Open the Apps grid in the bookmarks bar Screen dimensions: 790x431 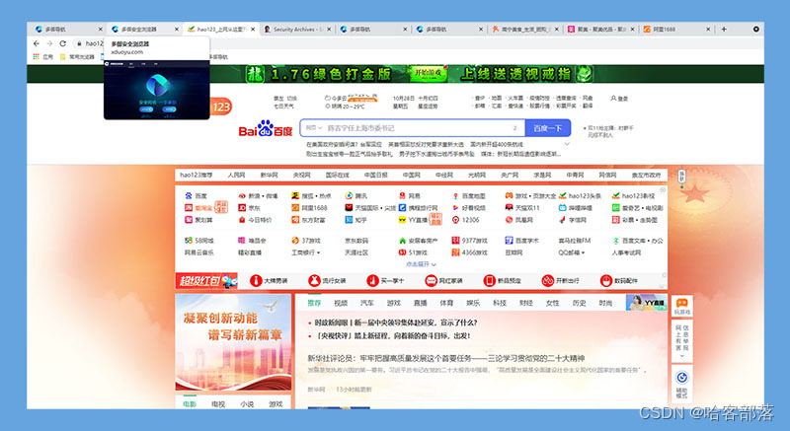pyautogui.click(x=36, y=57)
